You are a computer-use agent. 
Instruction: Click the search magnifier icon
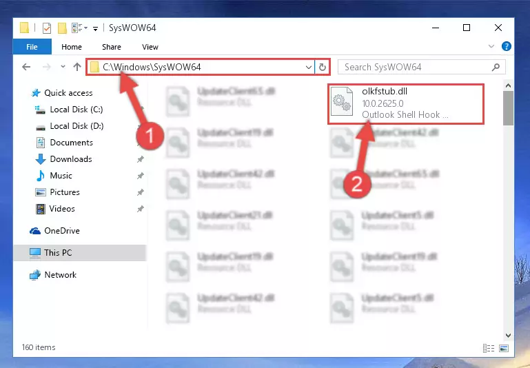tap(496, 68)
